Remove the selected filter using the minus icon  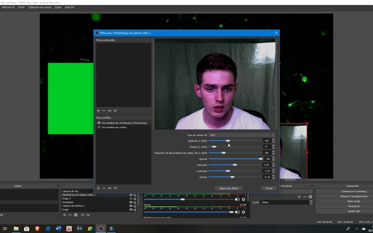(104, 188)
